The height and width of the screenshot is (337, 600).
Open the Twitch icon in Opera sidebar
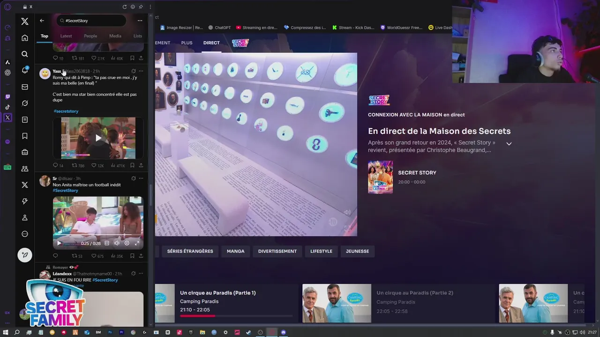(x=7, y=97)
